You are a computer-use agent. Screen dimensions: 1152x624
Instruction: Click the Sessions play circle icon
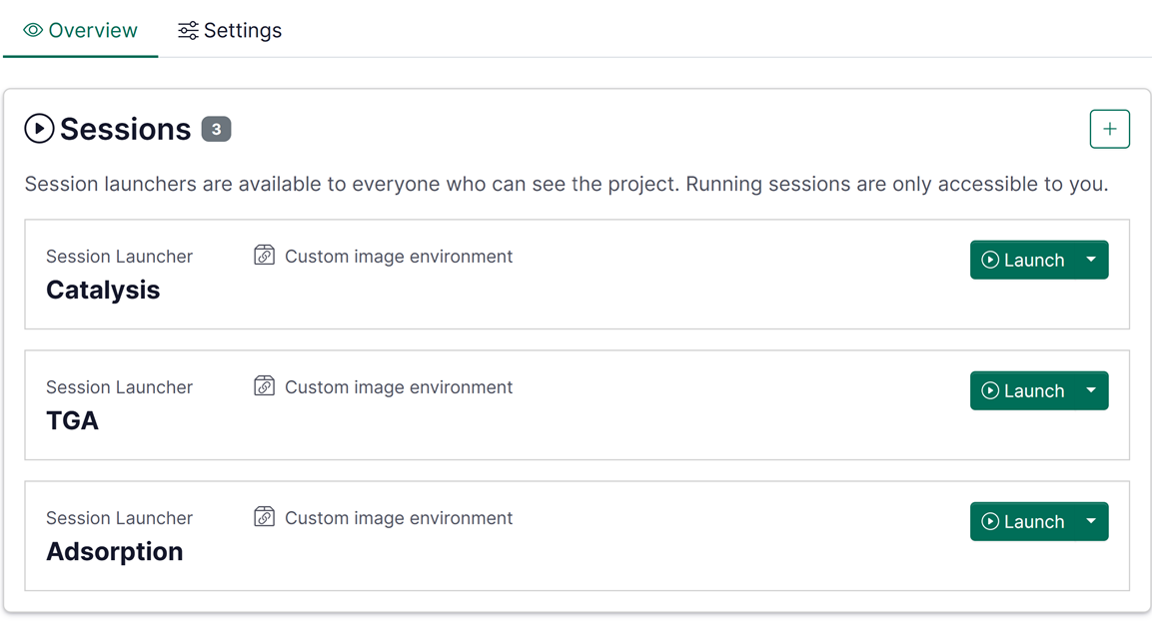pos(39,129)
